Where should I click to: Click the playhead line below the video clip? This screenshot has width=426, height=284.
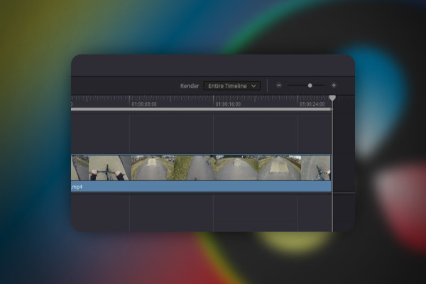(x=332, y=212)
